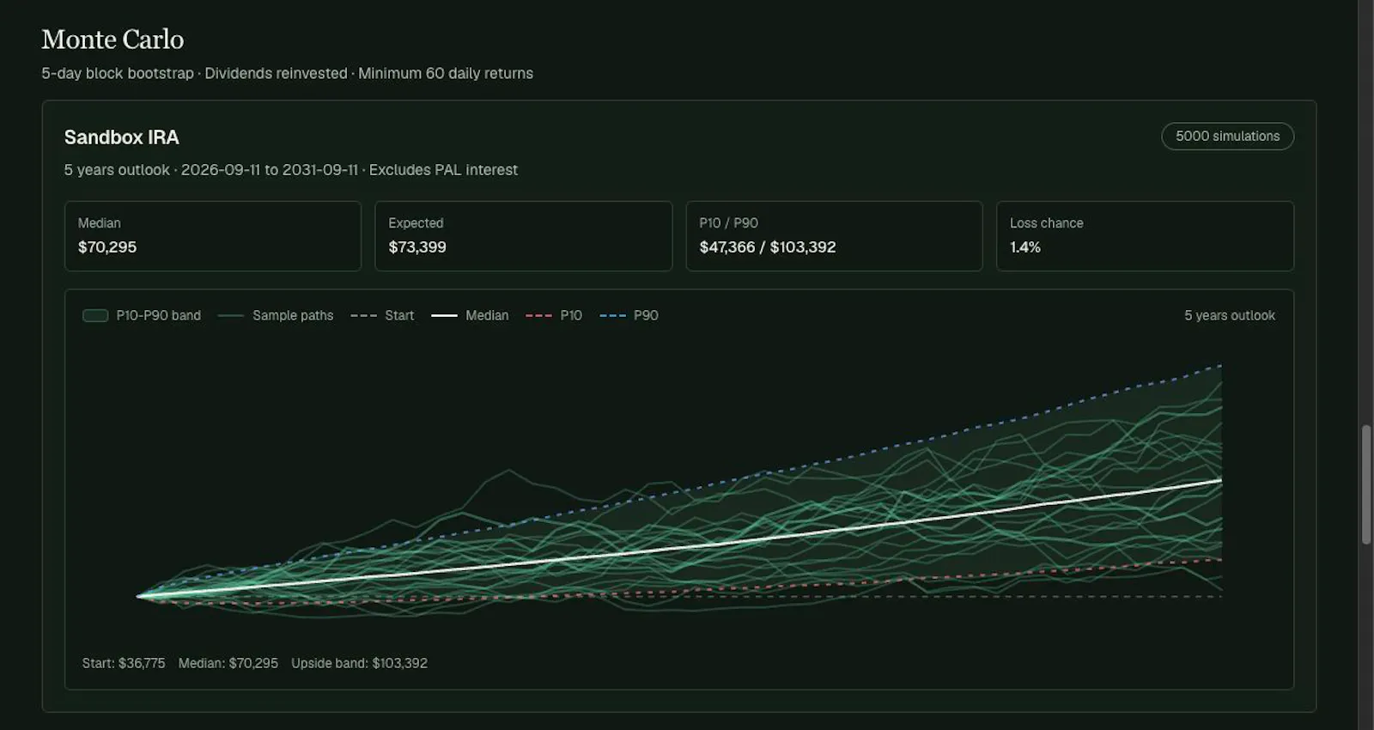Click the Start: $36,775 footer text

(124, 664)
